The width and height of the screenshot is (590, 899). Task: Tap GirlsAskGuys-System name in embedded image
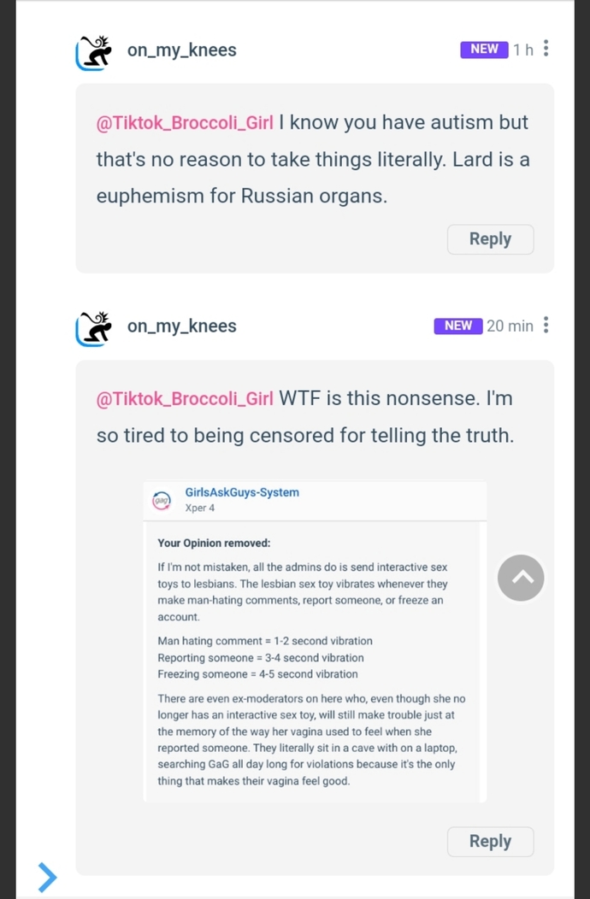coord(242,492)
